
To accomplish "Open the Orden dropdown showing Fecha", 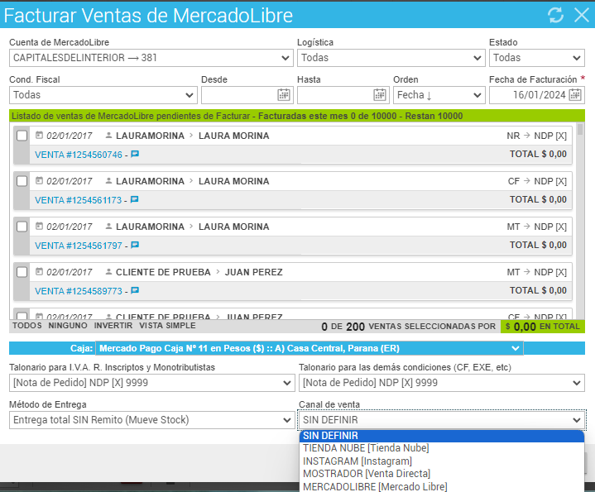I will coord(439,95).
